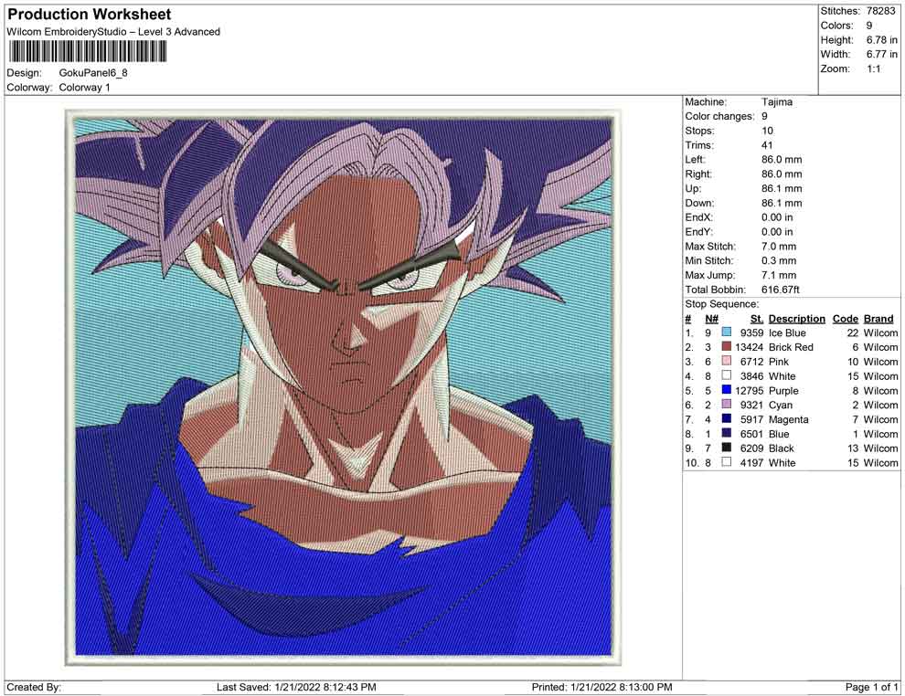Click the EndX value '0.00 in'
The height and width of the screenshot is (696, 905).
point(777,217)
